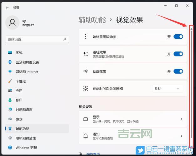Select 辅助功能 sidebar item
This screenshot has width=196, height=156.
point(37,129)
